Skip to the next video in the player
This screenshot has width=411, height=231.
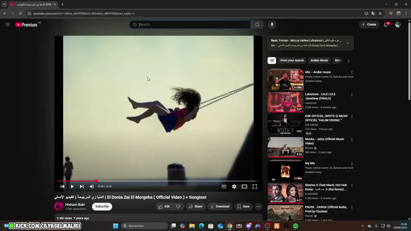click(82, 186)
